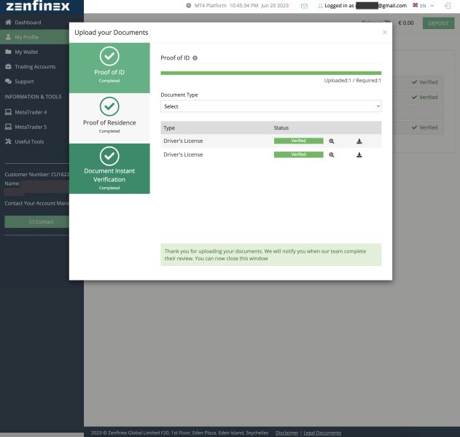The image size is (460, 437).
Task: Open Support page
Action: click(x=24, y=81)
